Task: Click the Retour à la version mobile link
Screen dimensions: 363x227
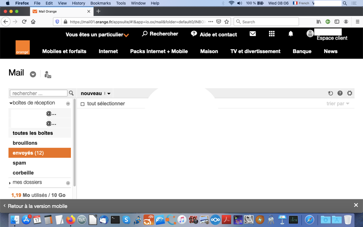Action: (x=36, y=206)
